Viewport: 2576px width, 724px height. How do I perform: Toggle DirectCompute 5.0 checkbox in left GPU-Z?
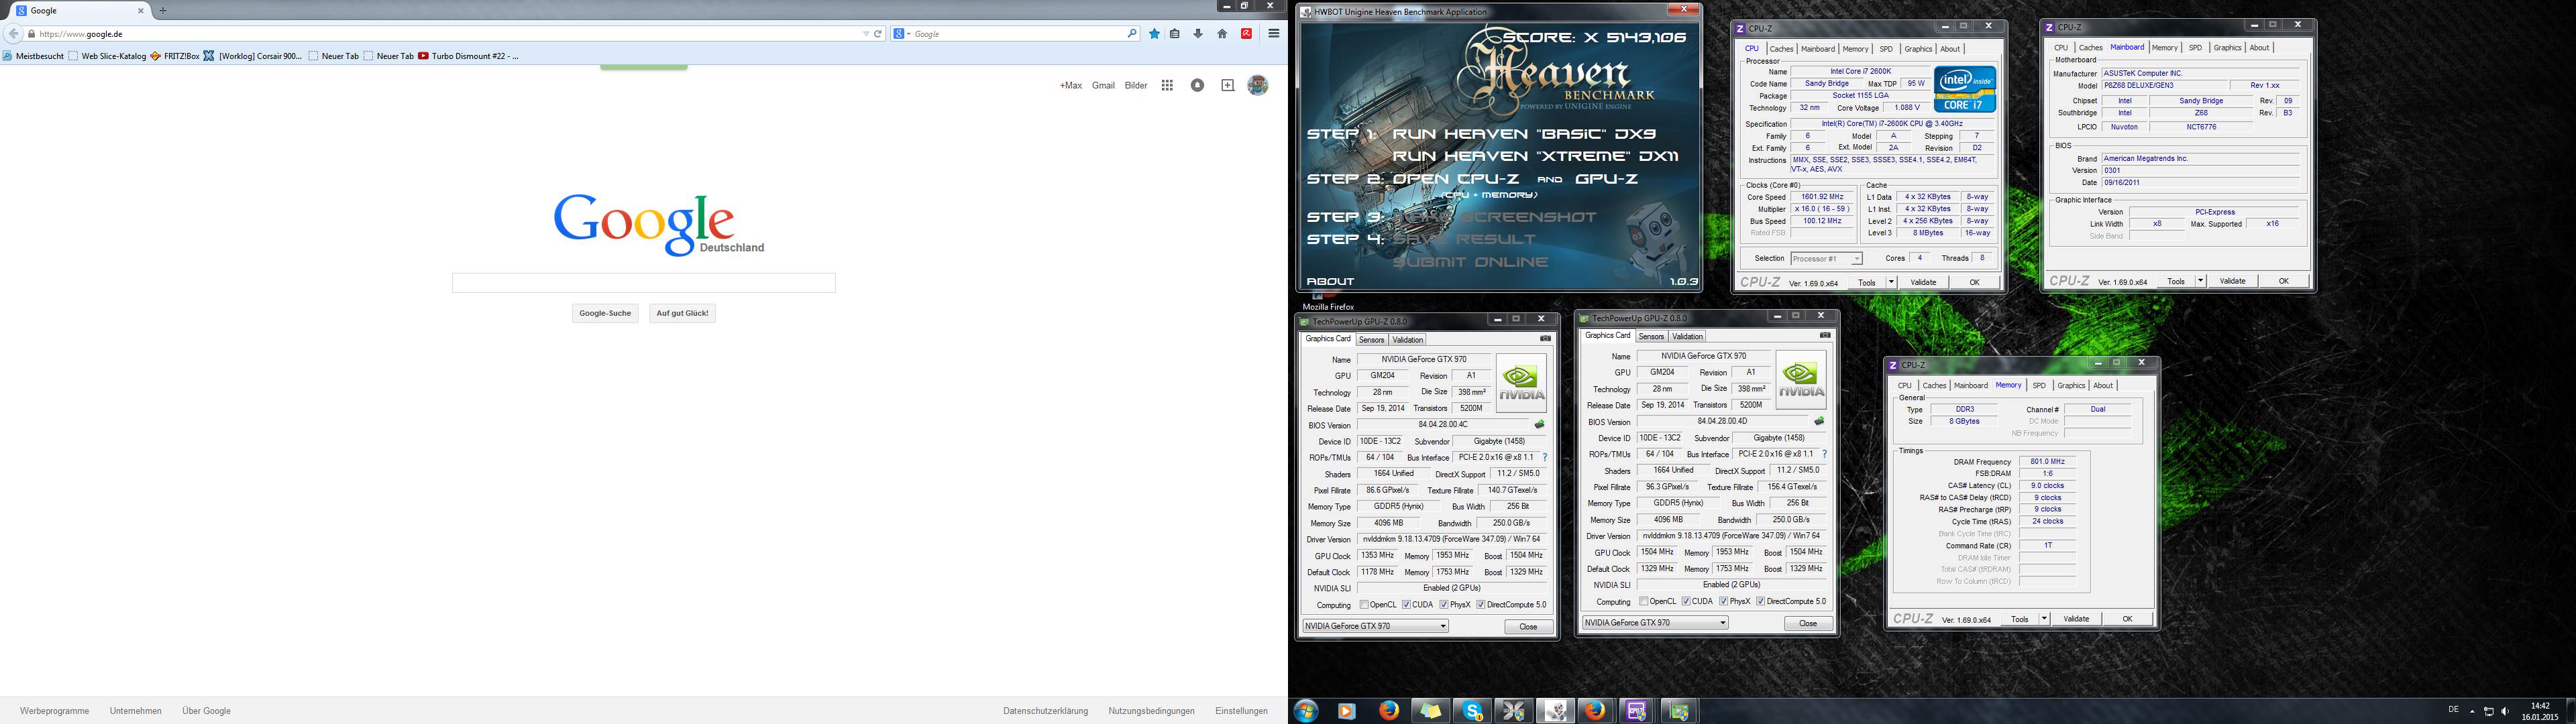click(x=1481, y=605)
